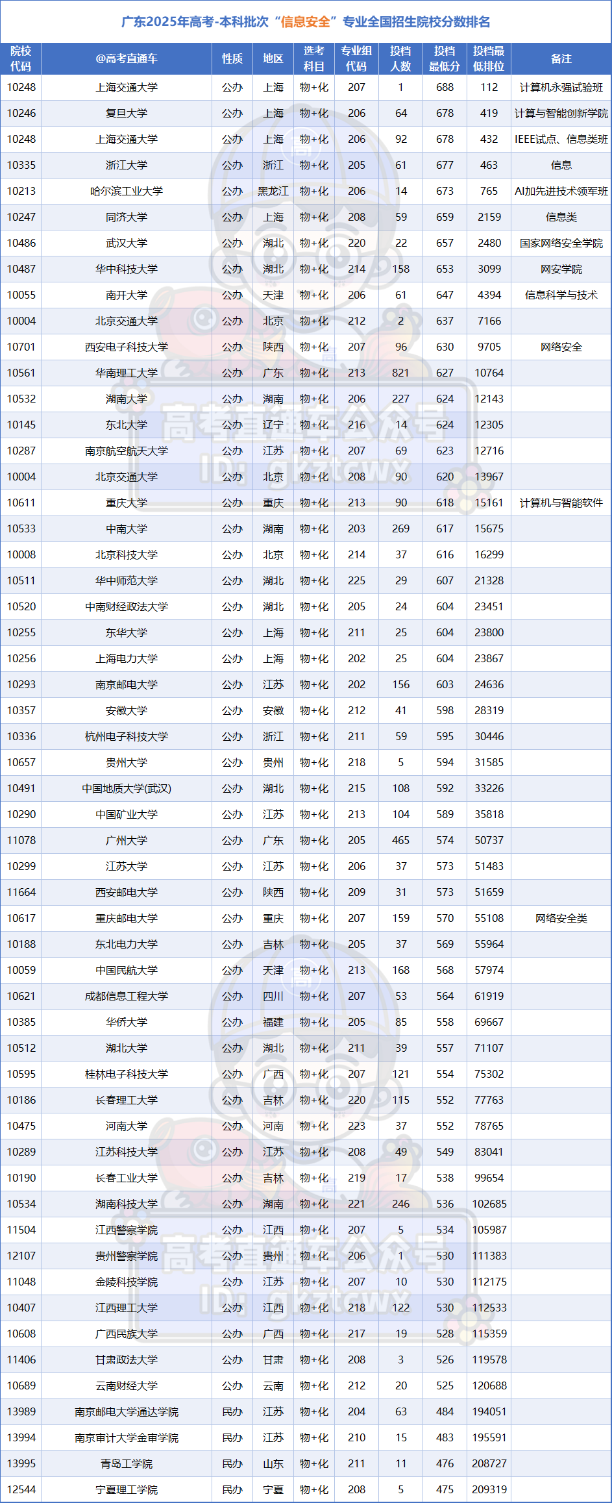Image resolution: width=612 pixels, height=1503 pixels.
Task: Click the 金陵科技学院 name cell
Action: coord(127,1282)
